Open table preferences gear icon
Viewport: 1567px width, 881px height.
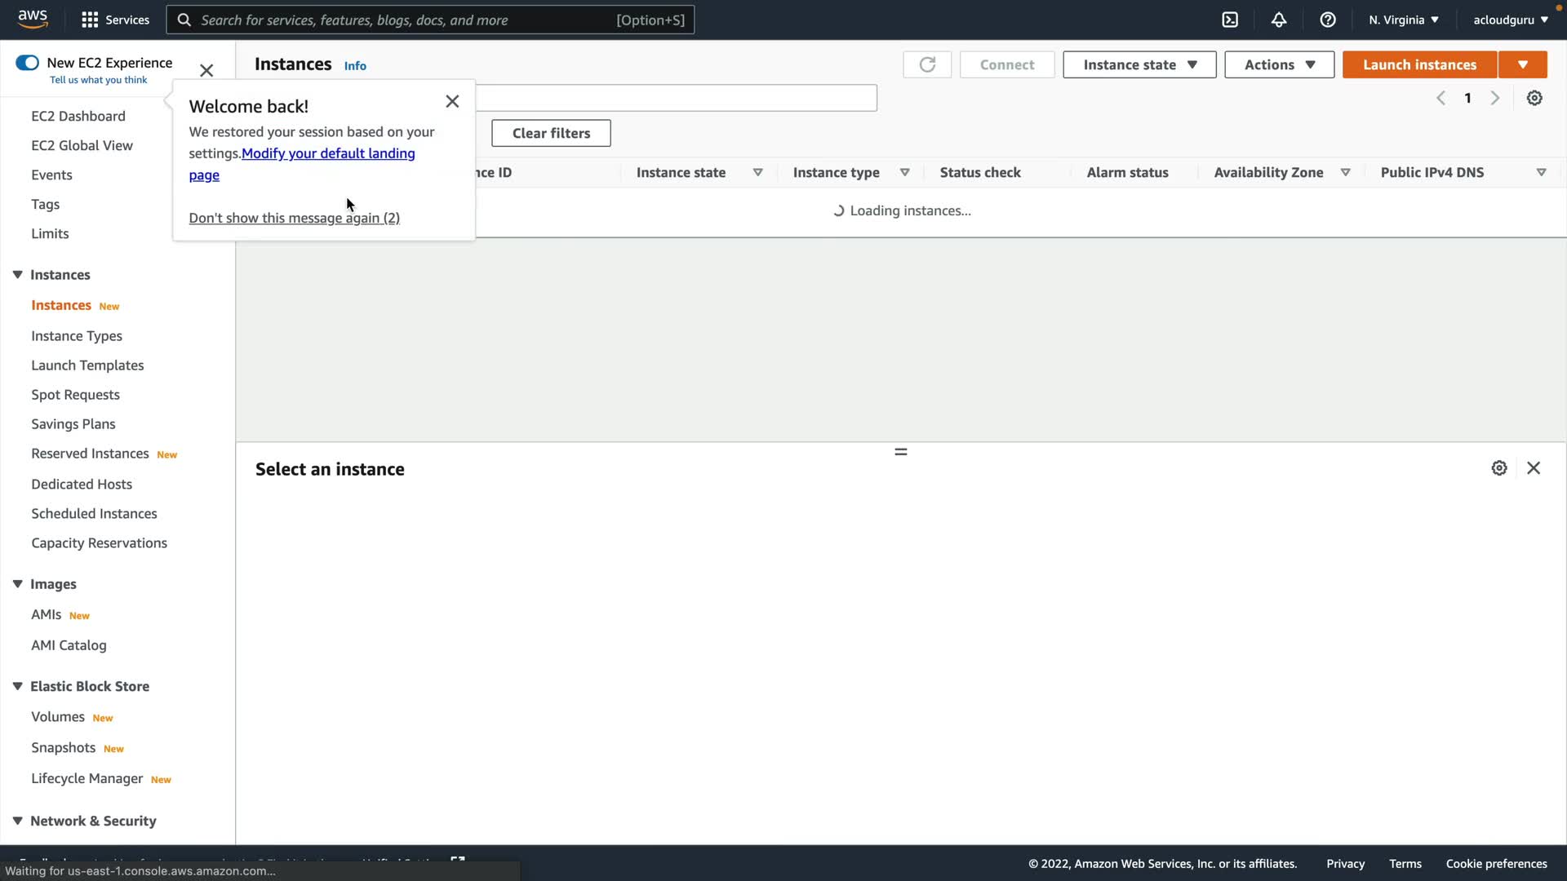[1534, 98]
